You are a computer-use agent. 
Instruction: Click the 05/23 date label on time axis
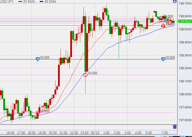coord(96,132)
